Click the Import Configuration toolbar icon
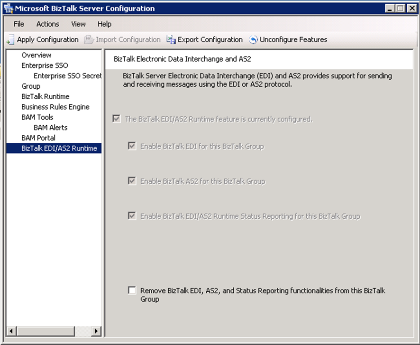Screen dimensions: 420x345 [x=89, y=40]
